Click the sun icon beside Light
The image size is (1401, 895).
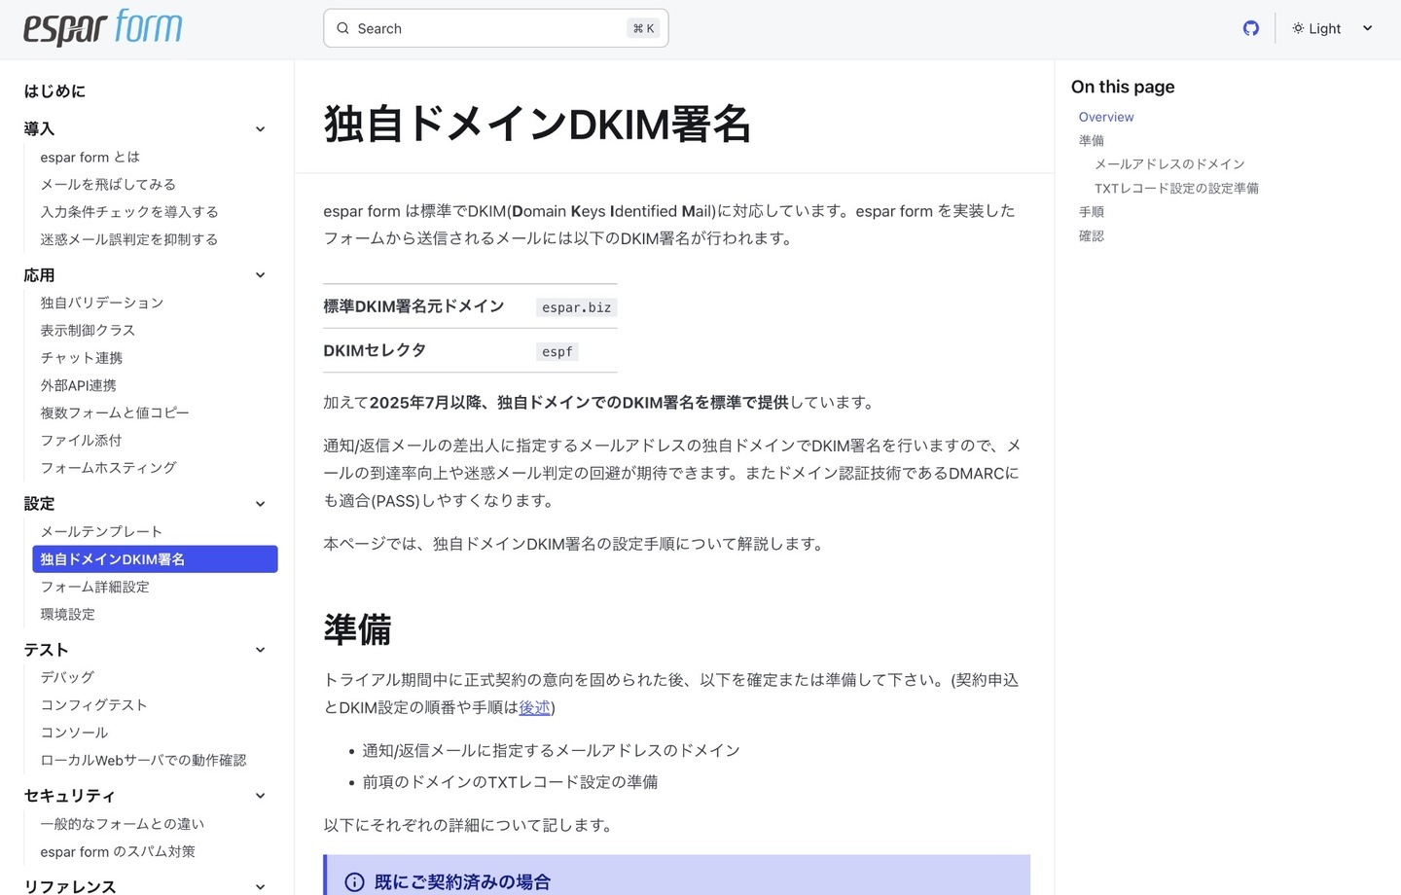pyautogui.click(x=1298, y=28)
